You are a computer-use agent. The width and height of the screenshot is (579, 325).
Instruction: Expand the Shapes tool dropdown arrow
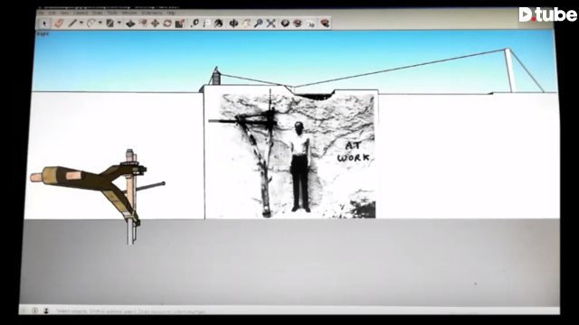coord(119,23)
